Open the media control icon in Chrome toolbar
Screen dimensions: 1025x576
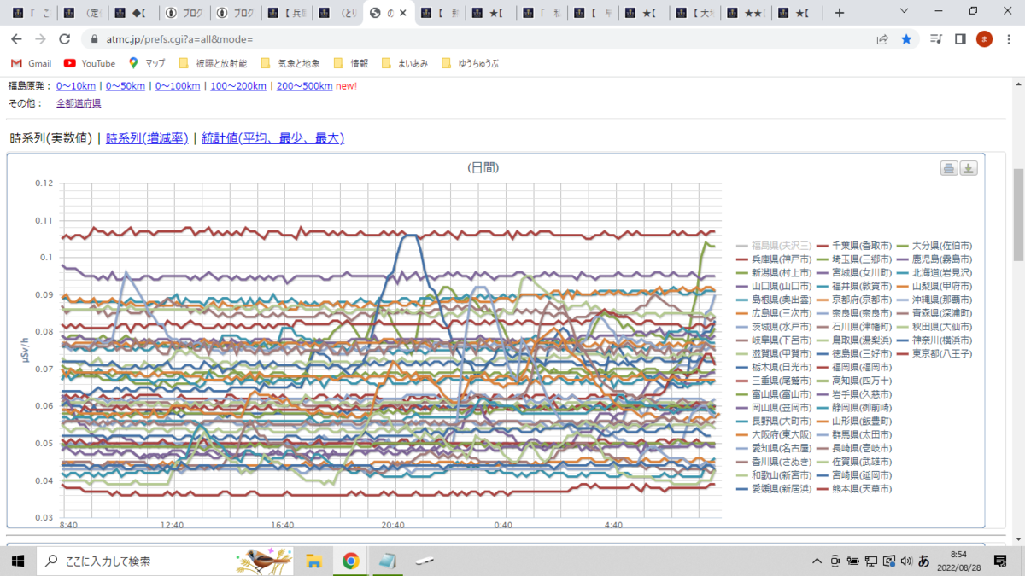[936, 39]
